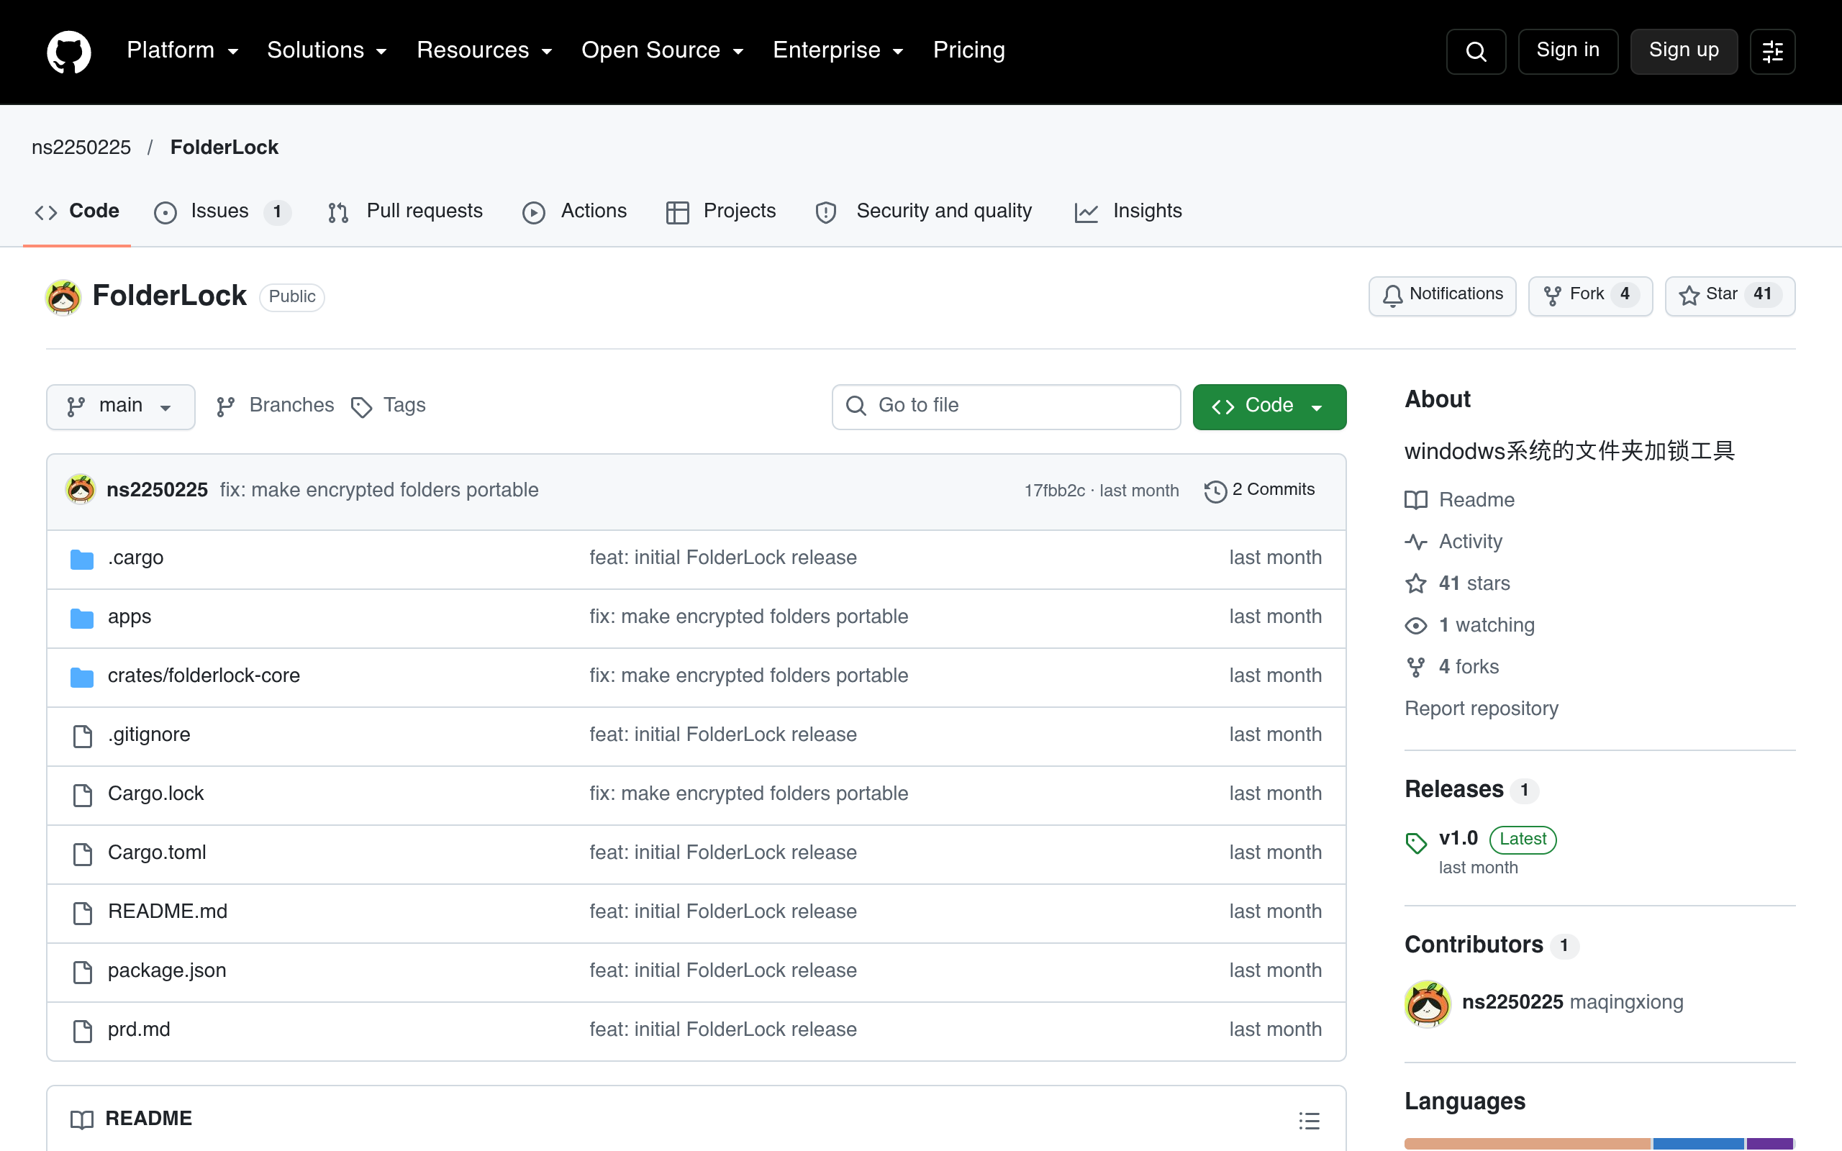Click the blue segment of Languages bar

(x=1698, y=1143)
